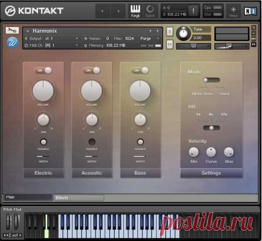The height and width of the screenshot is (241, 262).
Task: Click the Mod wheel
Action: click(16, 221)
